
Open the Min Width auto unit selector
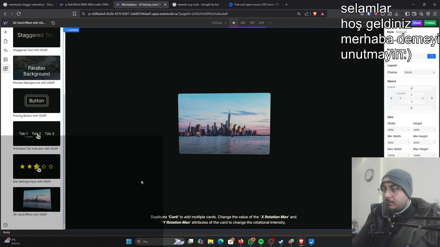pos(408,142)
